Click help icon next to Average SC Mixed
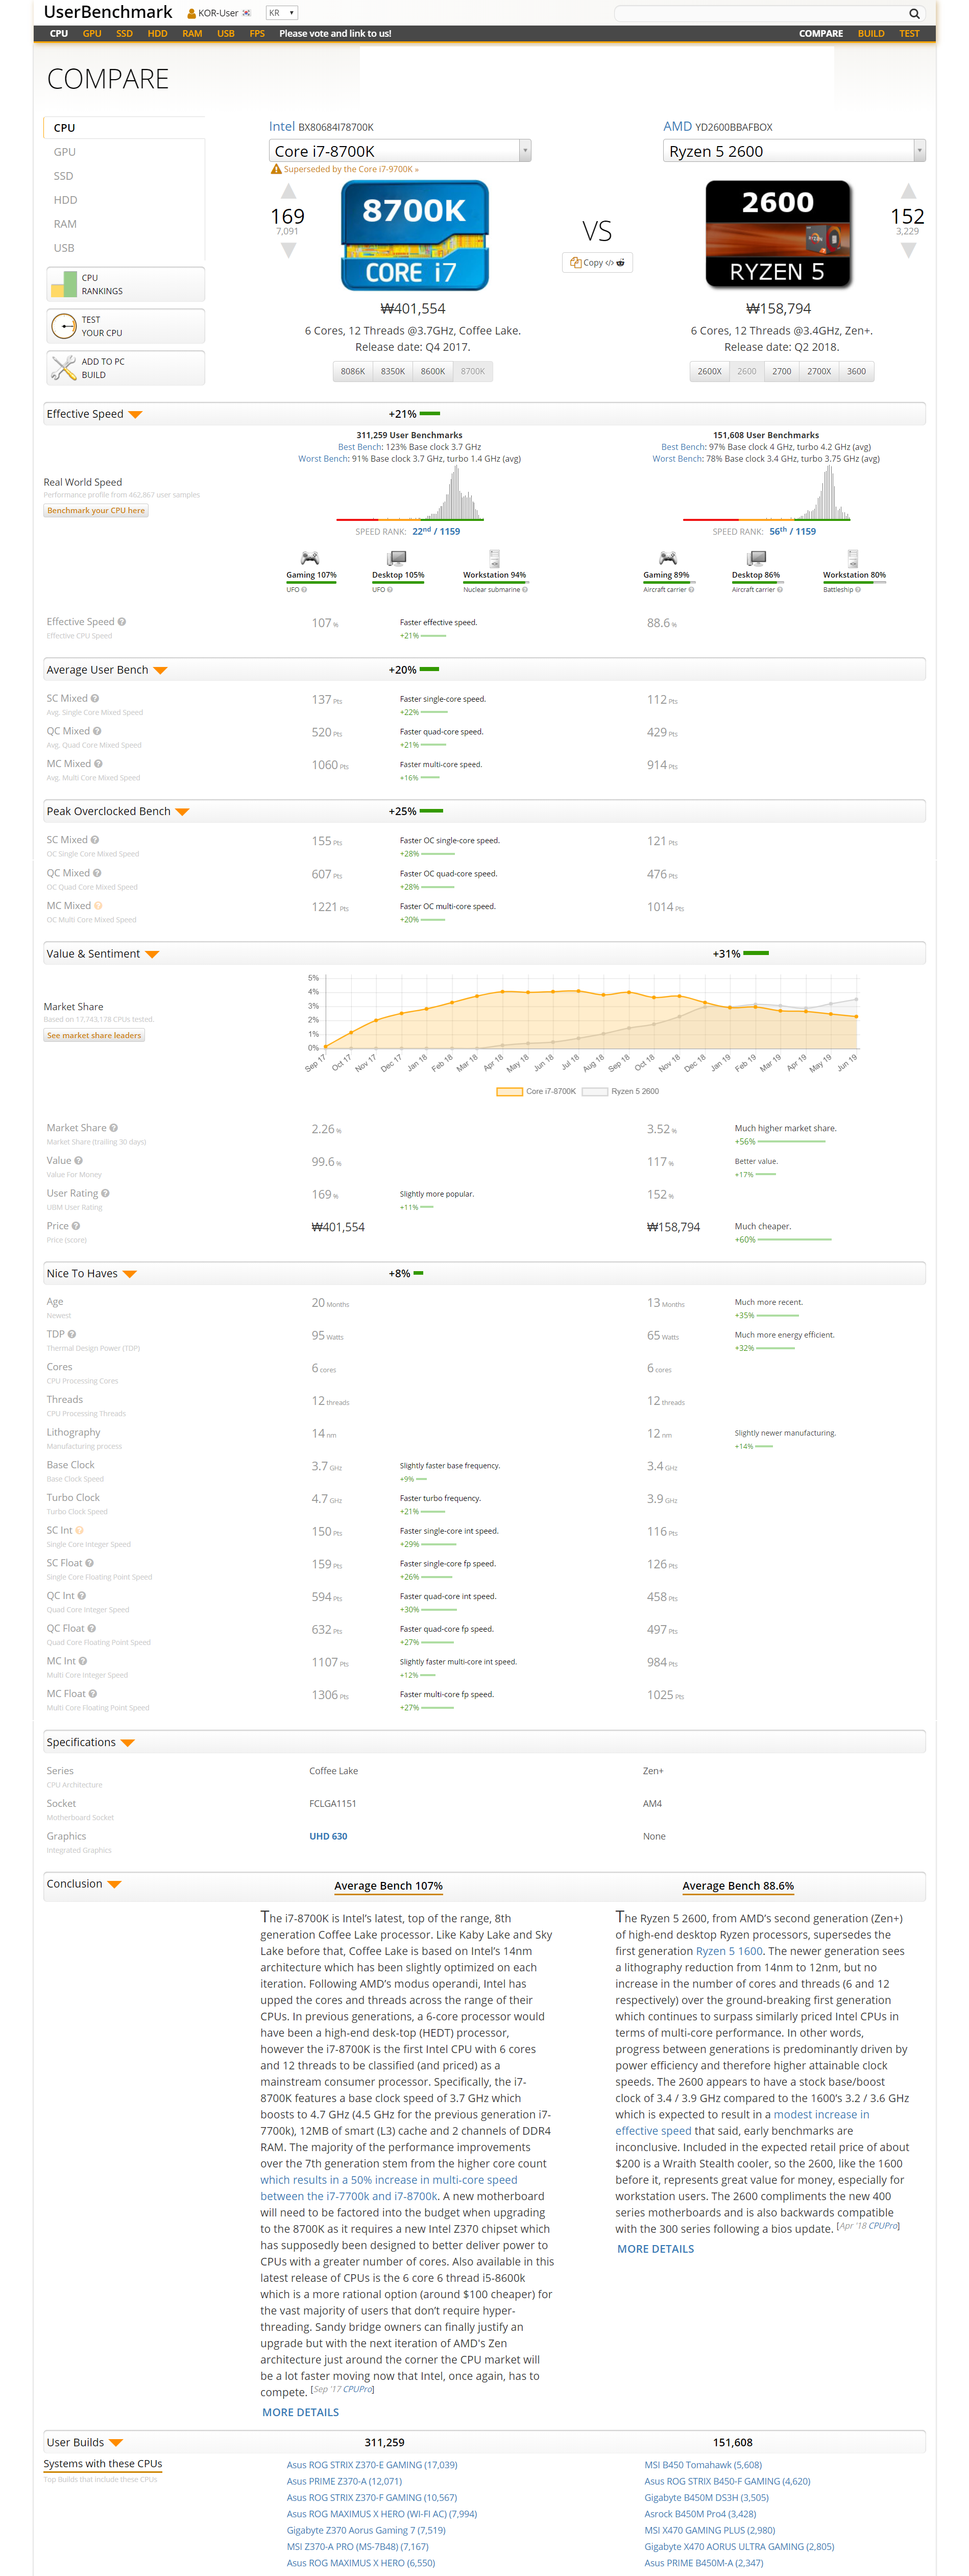Viewport: 969px width, 2576px height. (94, 698)
